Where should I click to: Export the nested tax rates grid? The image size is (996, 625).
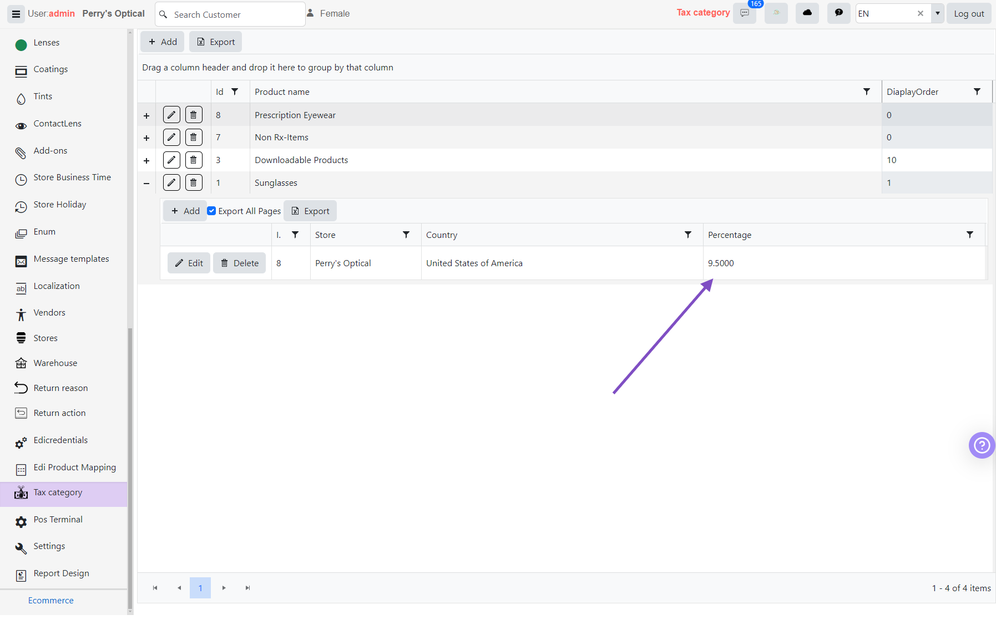click(x=310, y=211)
